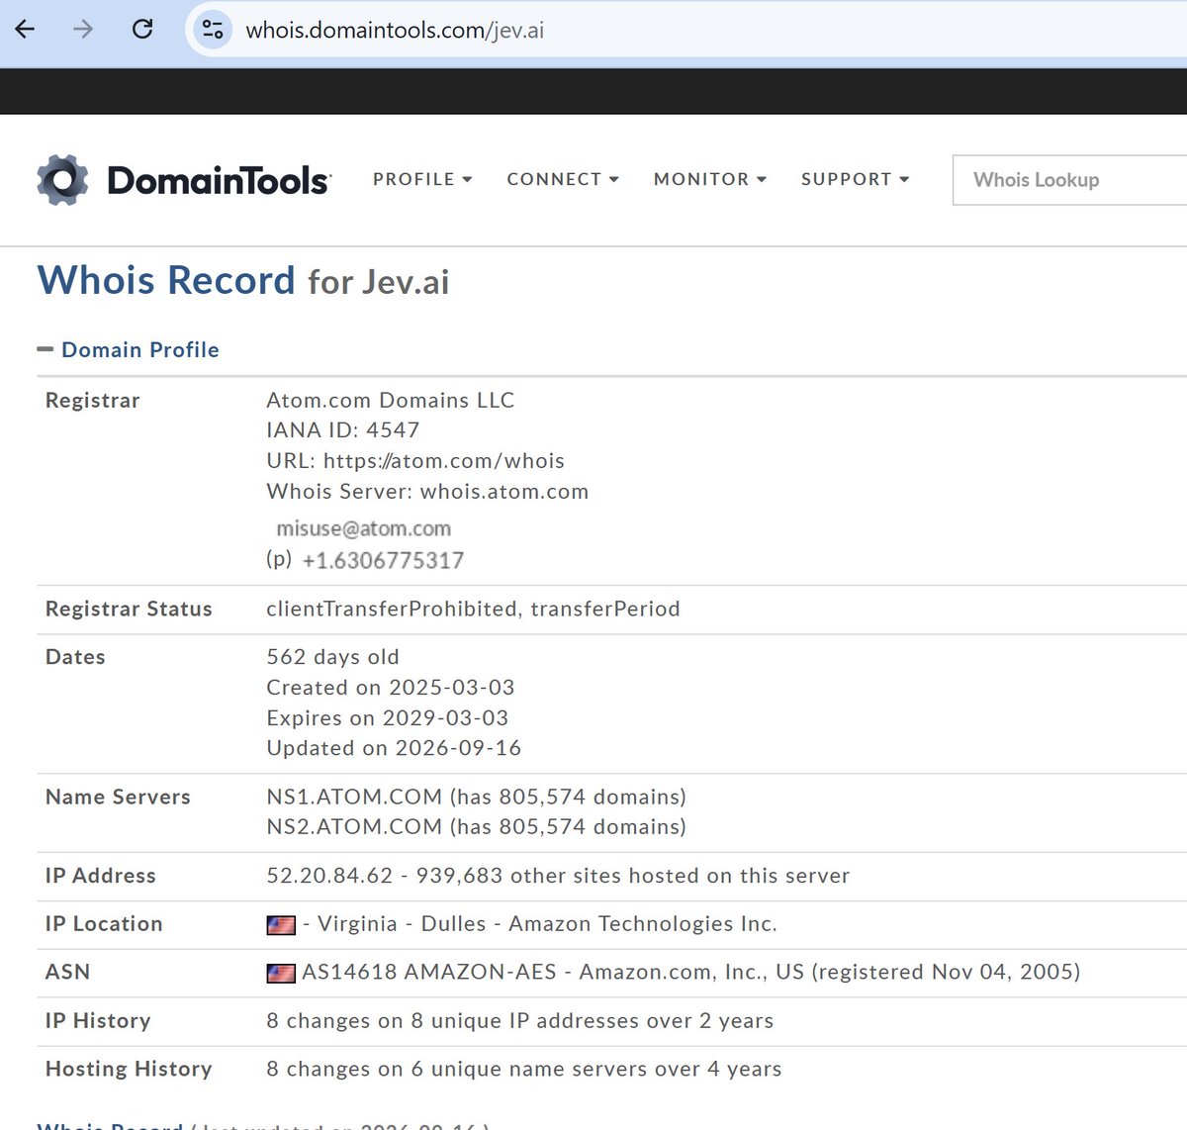Select the Registrar row label
This screenshot has width=1187, height=1130.
click(x=93, y=401)
